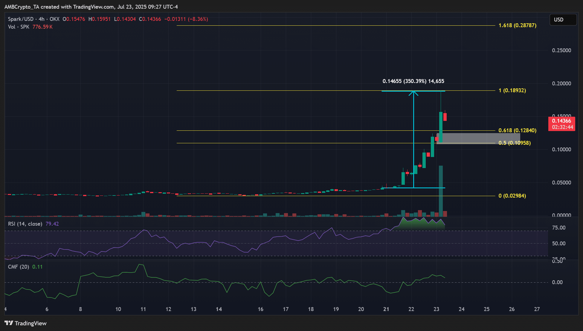Click the RSI 75.00 axis label
The width and height of the screenshot is (583, 331).
(559, 228)
